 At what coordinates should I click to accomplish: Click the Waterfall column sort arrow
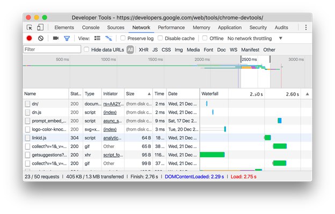(x=307, y=94)
